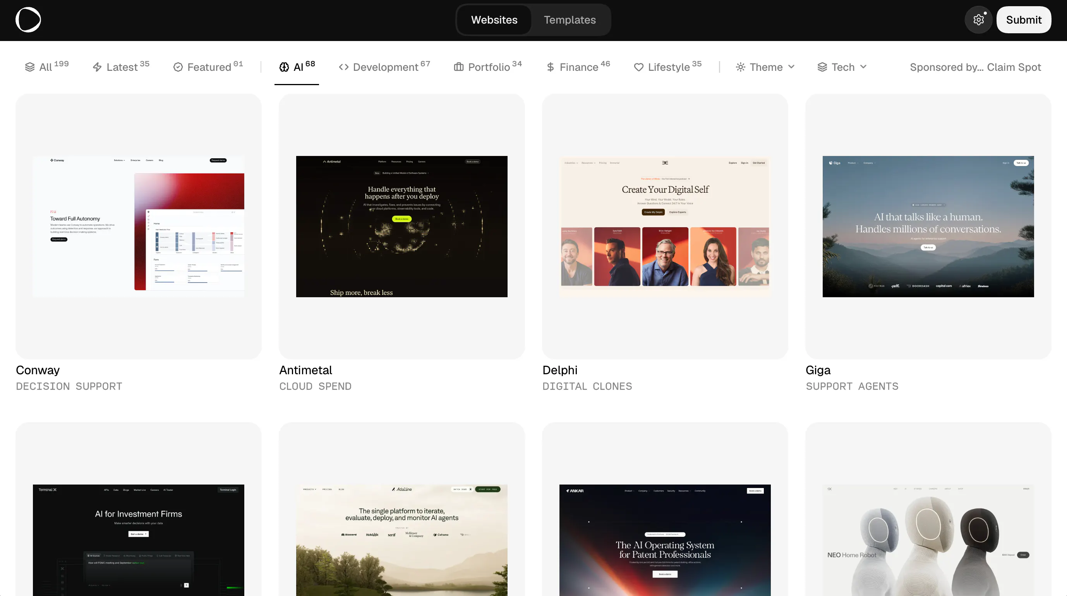Switch to the Websites view
Image resolution: width=1067 pixels, height=596 pixels.
(x=494, y=20)
